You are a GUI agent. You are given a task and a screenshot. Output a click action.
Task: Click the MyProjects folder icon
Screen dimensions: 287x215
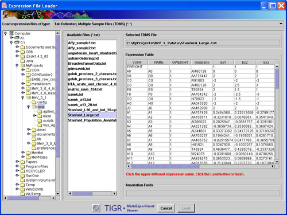(x=23, y=65)
